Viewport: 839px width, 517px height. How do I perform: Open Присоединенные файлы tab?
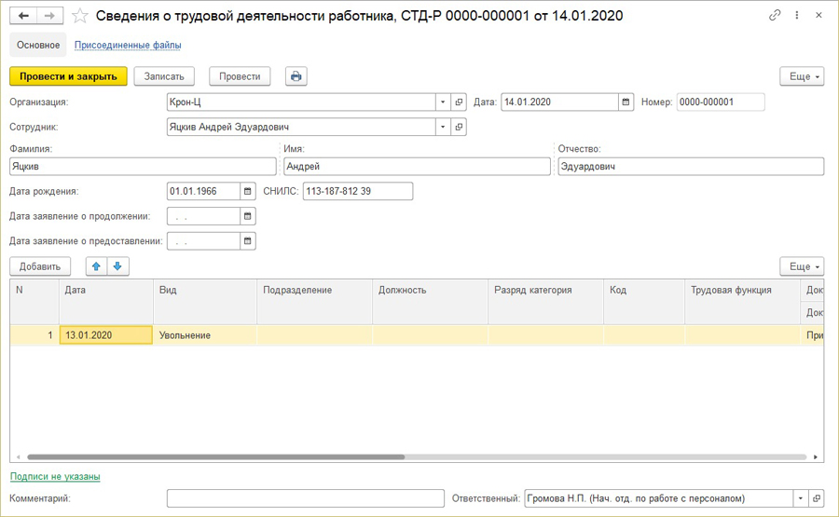coord(128,45)
